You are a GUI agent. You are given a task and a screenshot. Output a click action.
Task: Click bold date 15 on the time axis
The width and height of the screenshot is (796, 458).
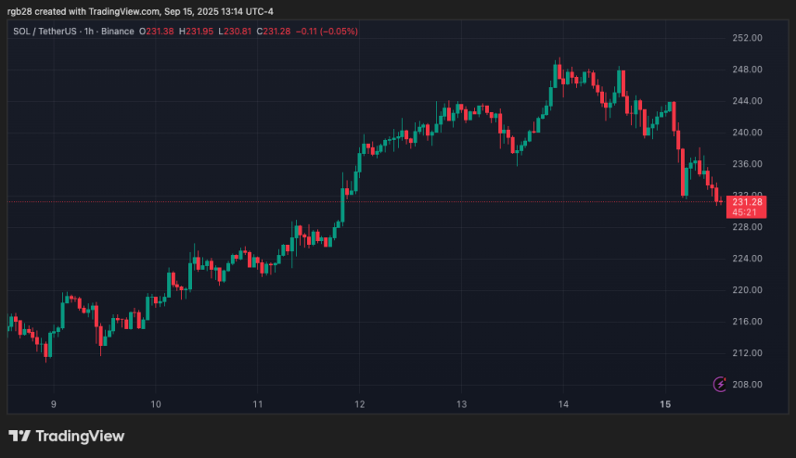[x=665, y=404]
